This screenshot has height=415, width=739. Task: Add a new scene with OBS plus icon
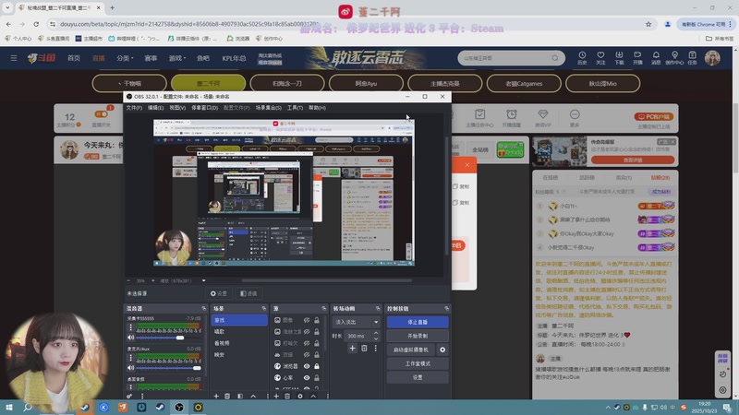216,397
